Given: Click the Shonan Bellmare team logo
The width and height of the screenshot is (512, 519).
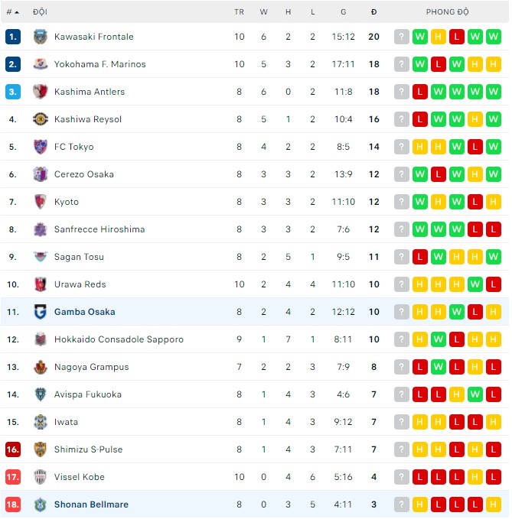Looking at the screenshot, I should pos(41,504).
